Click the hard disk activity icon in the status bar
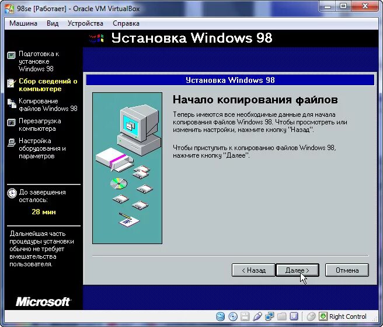The height and width of the screenshot is (327, 383). [220, 316]
